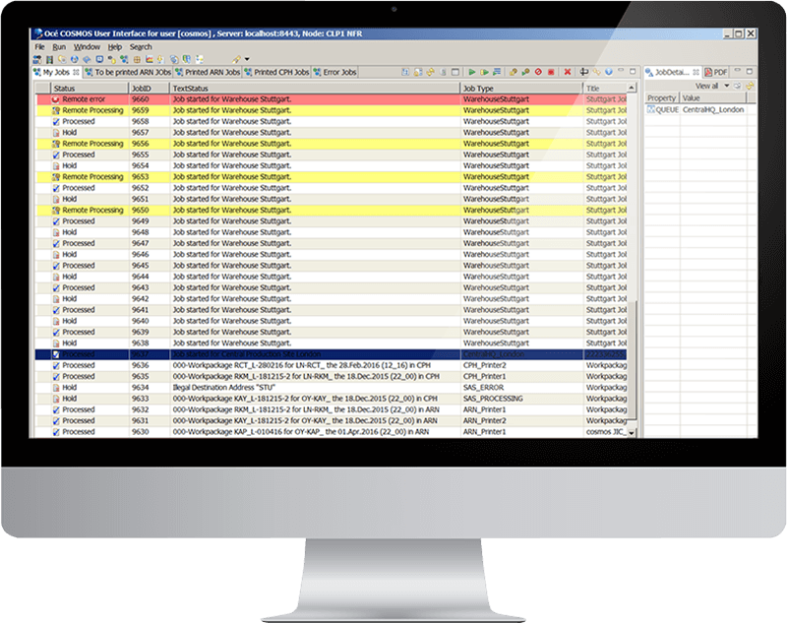787x623 pixels.
Task: Open the Window menu
Action: (87, 46)
